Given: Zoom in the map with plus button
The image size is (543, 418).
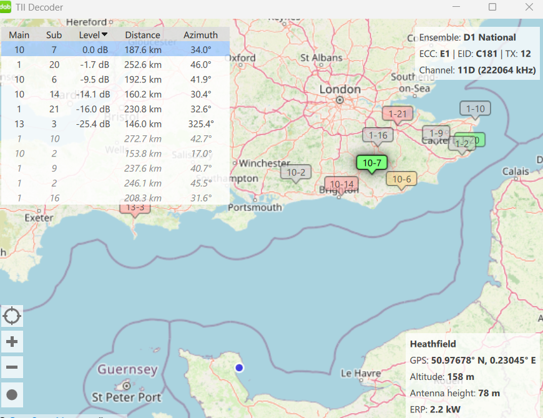Looking at the screenshot, I should coord(12,341).
